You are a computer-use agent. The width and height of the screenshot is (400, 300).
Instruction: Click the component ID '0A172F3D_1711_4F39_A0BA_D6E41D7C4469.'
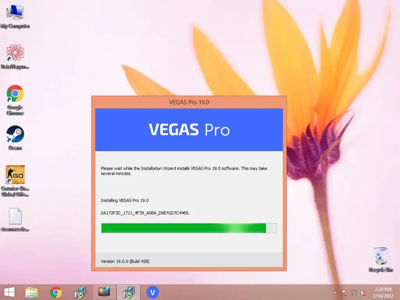[x=145, y=213]
